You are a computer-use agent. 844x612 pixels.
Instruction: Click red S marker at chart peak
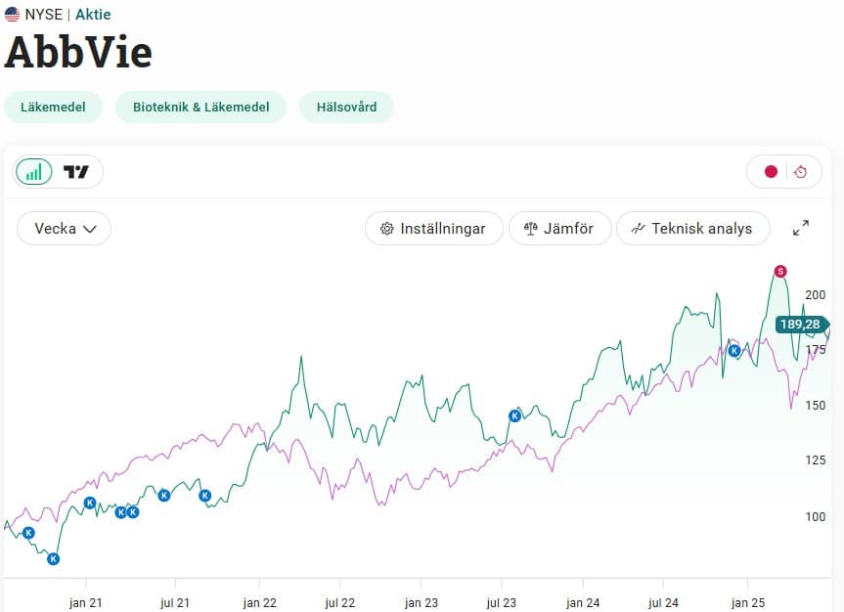point(780,271)
